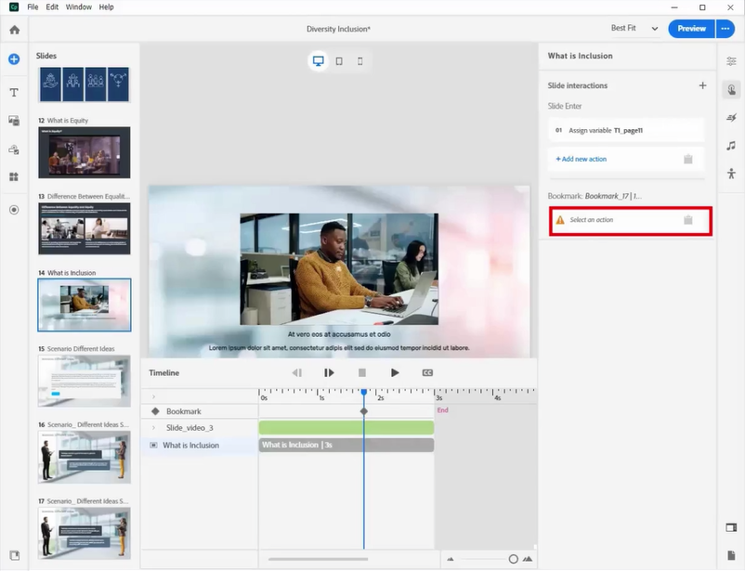Open the Animations panel icon
The width and height of the screenshot is (745, 571).
731,117
